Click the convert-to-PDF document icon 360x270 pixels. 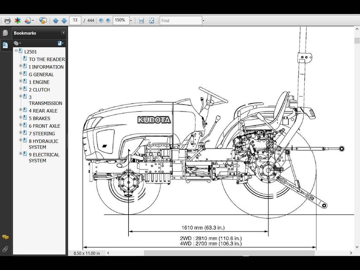click(28, 21)
